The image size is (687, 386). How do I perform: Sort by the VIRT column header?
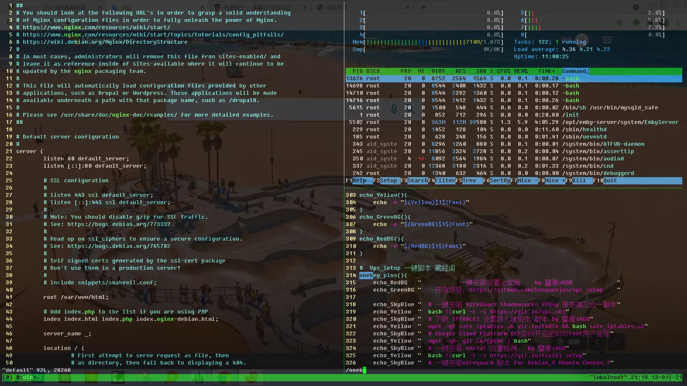click(438, 71)
